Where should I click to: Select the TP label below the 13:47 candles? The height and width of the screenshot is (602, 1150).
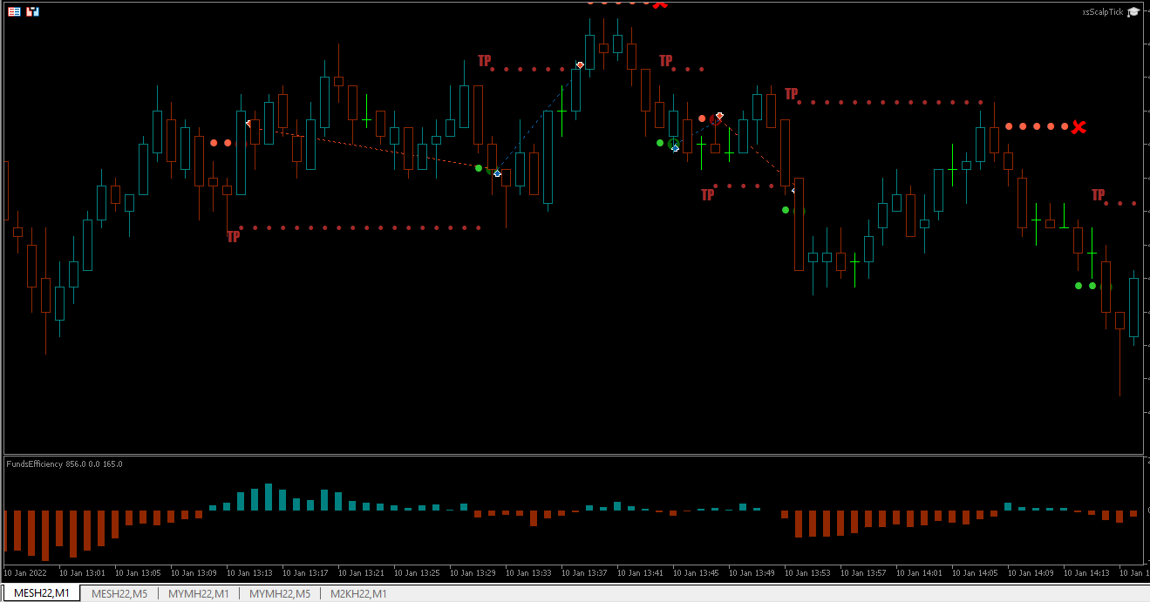(x=707, y=195)
